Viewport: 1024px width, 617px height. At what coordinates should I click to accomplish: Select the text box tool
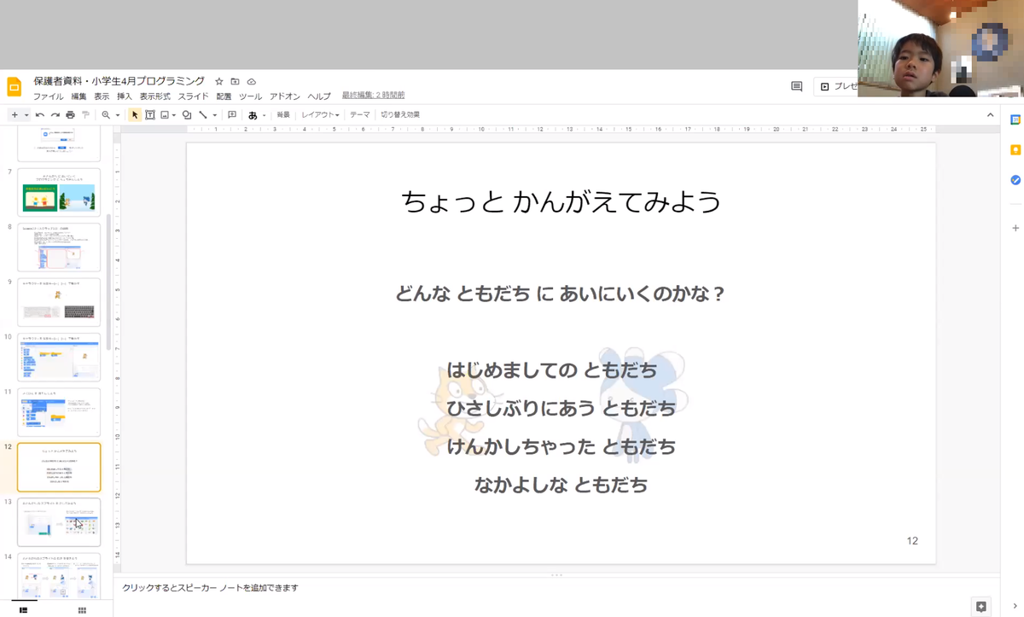pos(150,115)
